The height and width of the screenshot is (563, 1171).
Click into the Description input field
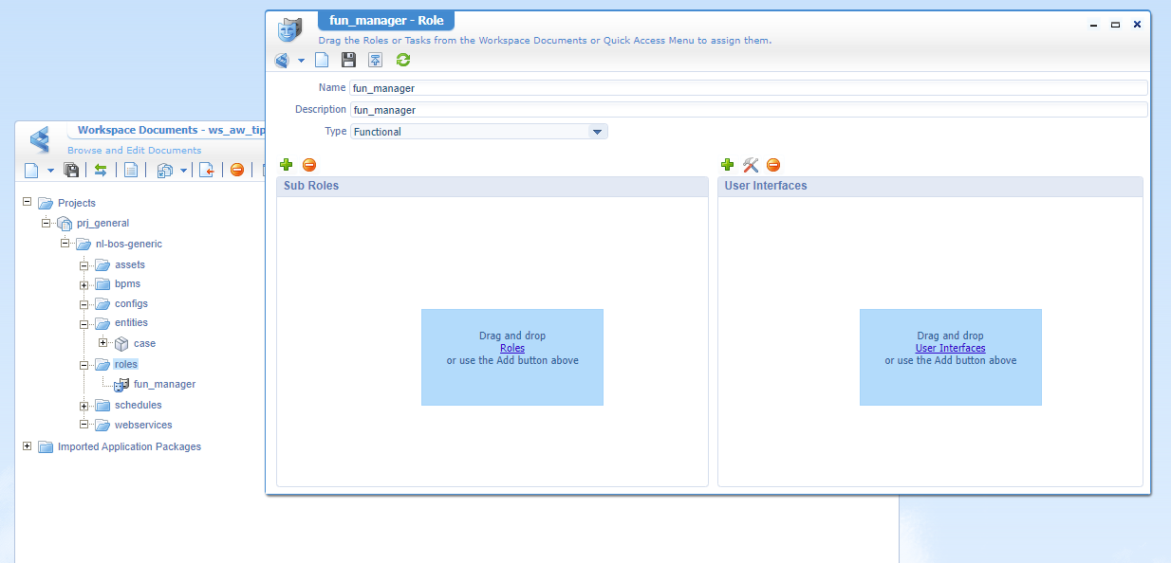click(748, 110)
